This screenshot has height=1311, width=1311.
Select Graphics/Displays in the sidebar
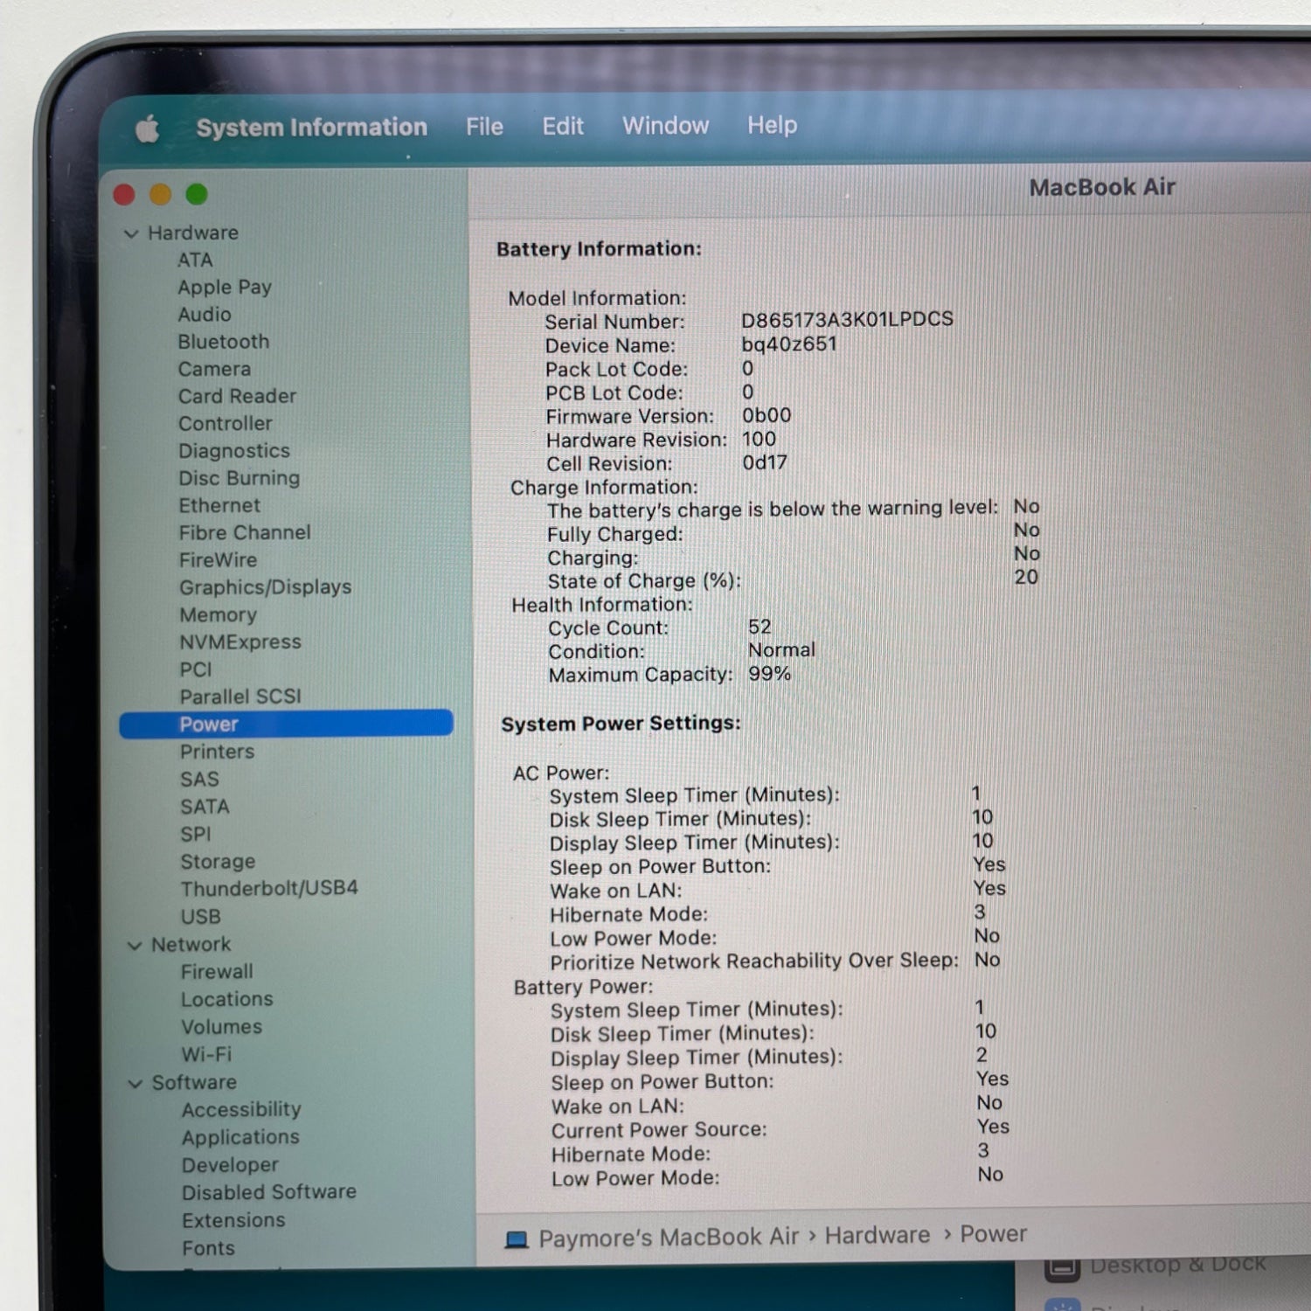(266, 587)
